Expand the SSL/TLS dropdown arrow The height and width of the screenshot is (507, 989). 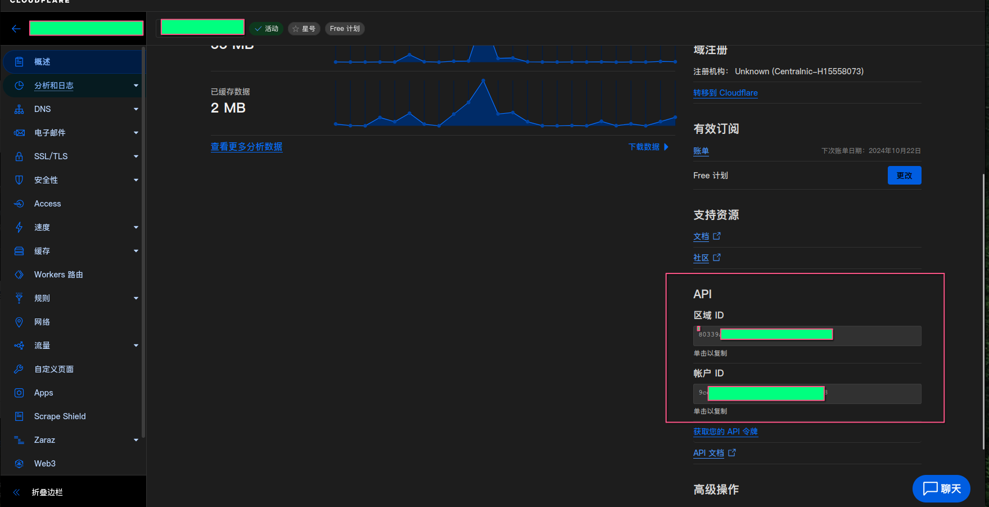coord(136,156)
